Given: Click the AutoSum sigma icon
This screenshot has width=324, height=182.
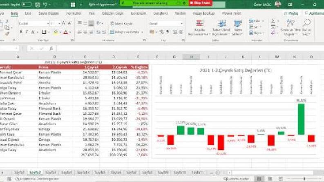Looking at the screenshot, I should 273,21.
